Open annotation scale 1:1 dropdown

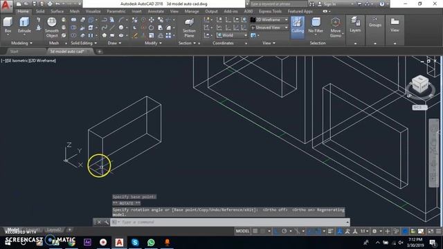tap(365, 231)
